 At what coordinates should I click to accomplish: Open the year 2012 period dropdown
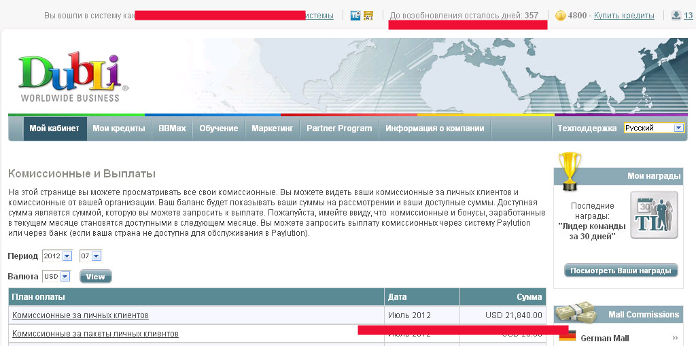pos(57,256)
